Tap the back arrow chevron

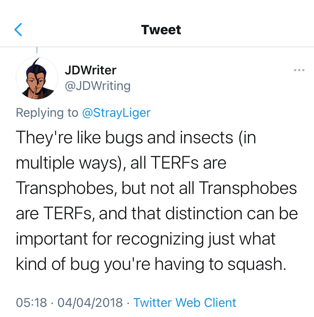click(18, 30)
